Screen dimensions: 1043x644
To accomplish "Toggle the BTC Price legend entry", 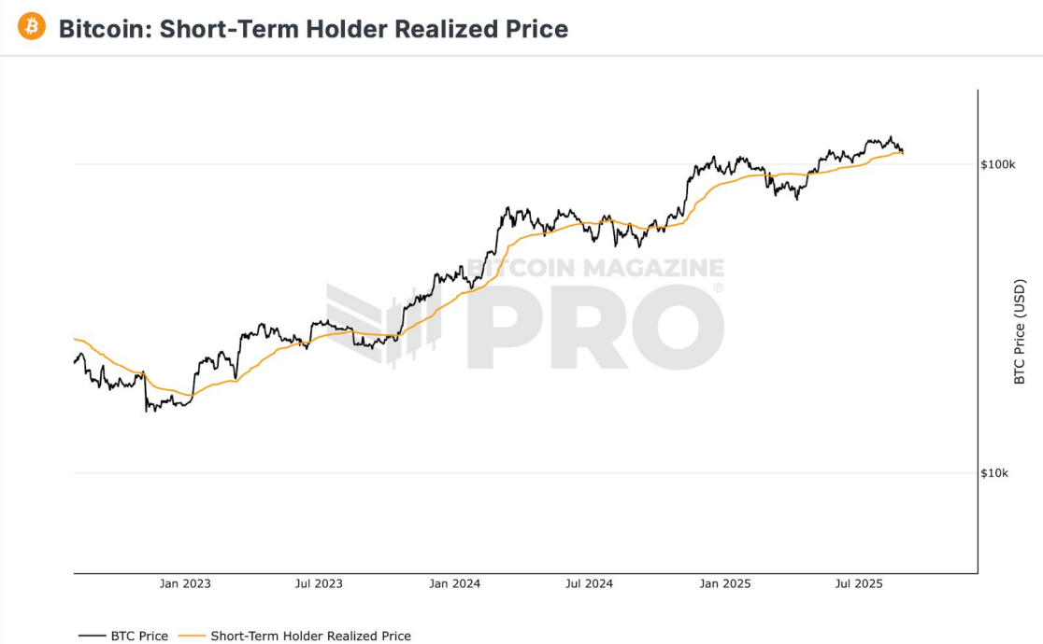I will point(123,636).
